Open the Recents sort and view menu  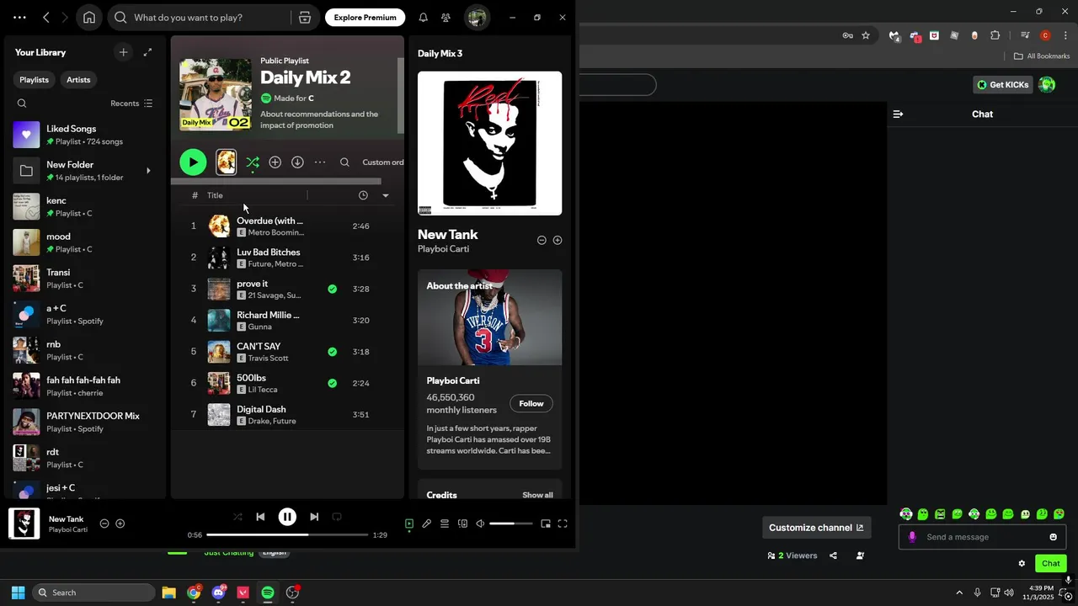point(131,104)
